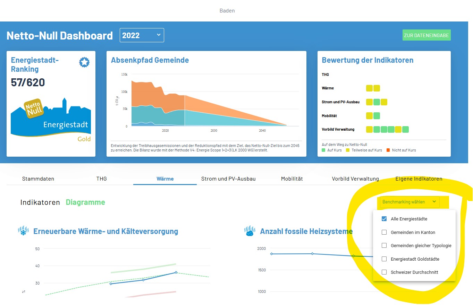Click the highest blue data point in Erneuerbare Wärme chart
Screen dimensions: 473x305
coord(176,272)
